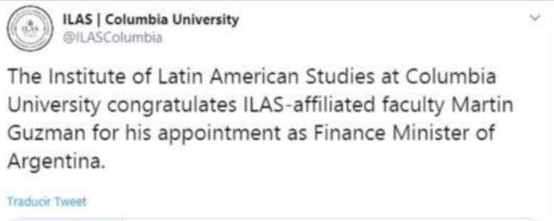Open the ILAS profile avatar
This screenshot has height=221, width=554.
pos(30,28)
